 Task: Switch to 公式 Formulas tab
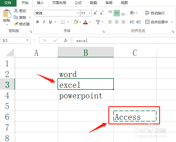coord(78,3)
